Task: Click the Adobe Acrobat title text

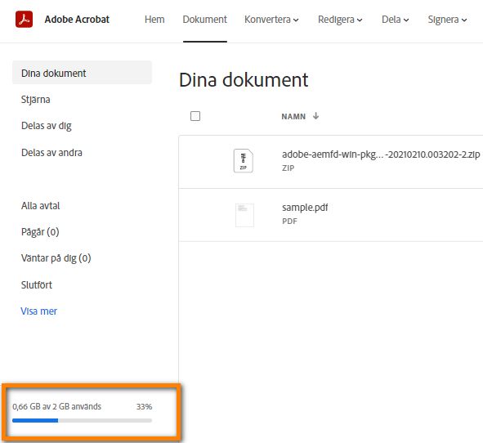Action: [x=77, y=20]
